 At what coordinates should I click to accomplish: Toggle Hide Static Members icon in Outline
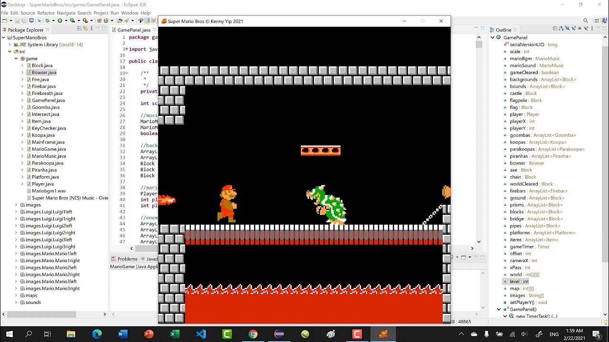click(574, 28)
